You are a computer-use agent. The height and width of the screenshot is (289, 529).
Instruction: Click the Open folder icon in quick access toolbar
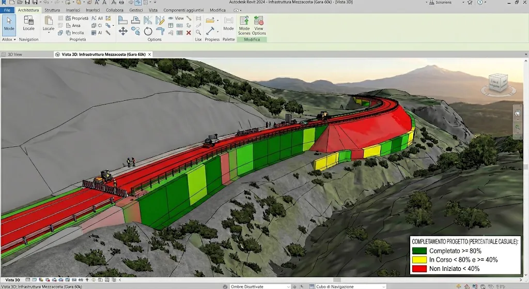pyautogui.click(x=20, y=3)
